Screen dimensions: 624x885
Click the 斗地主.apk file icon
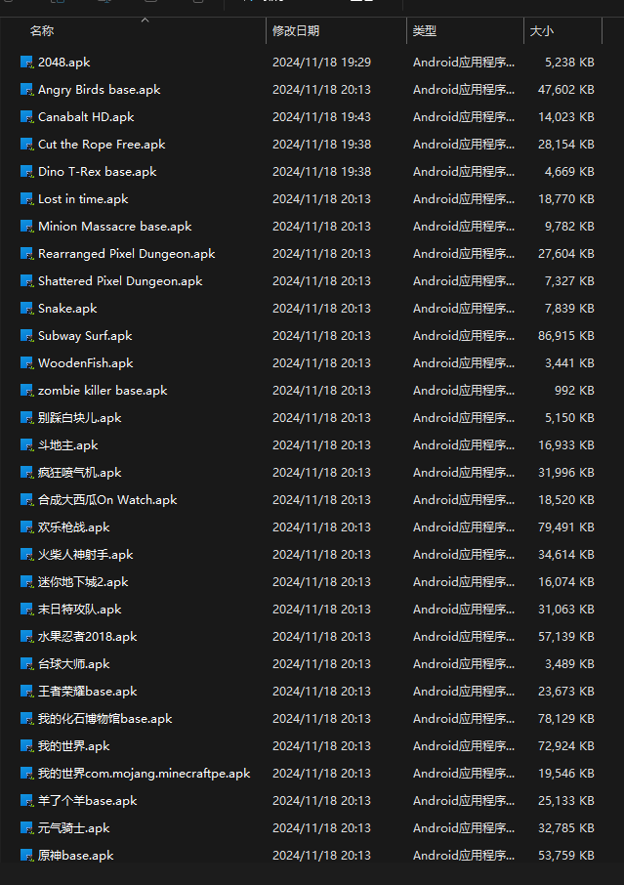27,445
